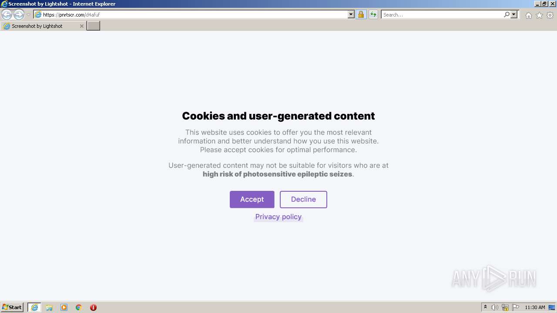This screenshot has width=557, height=313.
Task: Click Internet Explorer taskbar icon
Action: coord(34,307)
